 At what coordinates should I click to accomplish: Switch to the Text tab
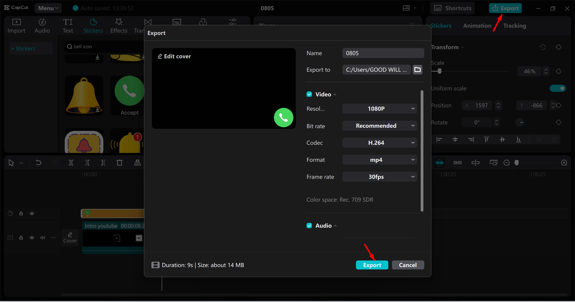pos(68,26)
